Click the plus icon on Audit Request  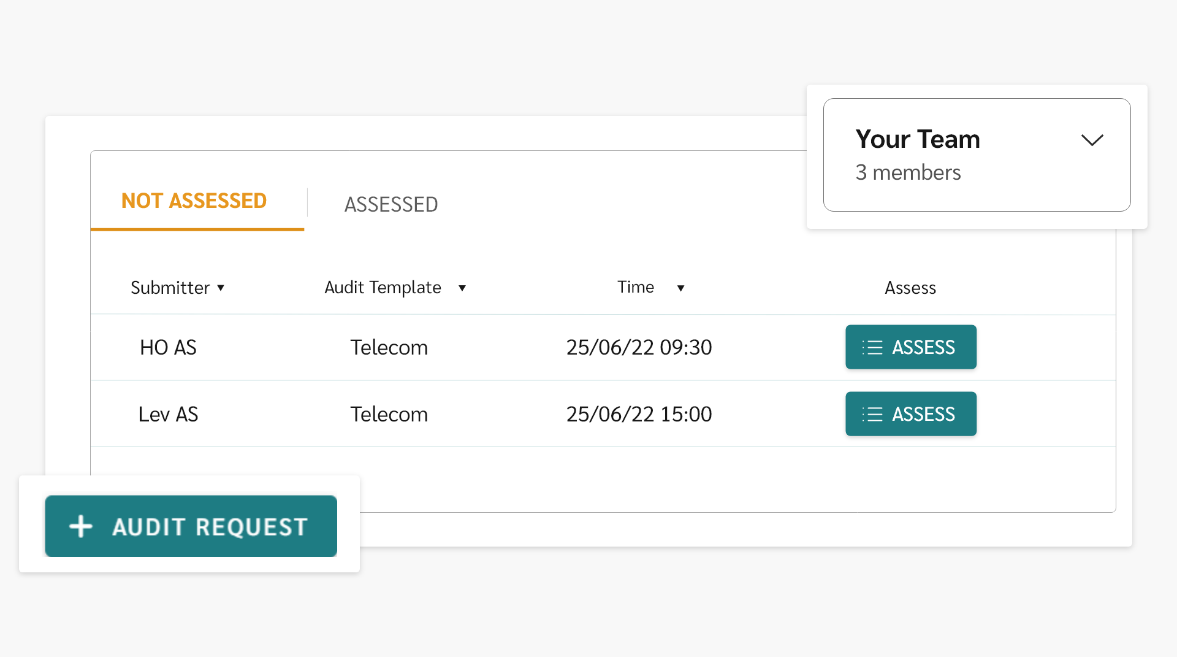pos(80,526)
